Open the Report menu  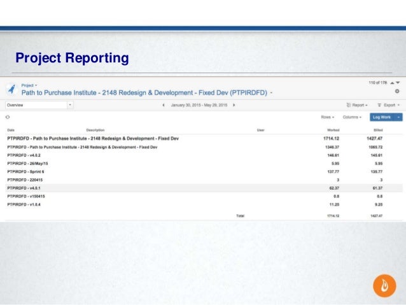tap(357, 105)
